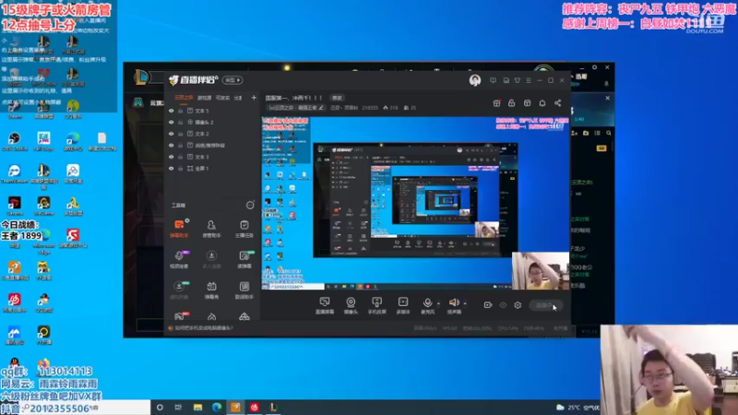
Task: Toggle the lock on the 文本 5 source
Action: [180, 111]
